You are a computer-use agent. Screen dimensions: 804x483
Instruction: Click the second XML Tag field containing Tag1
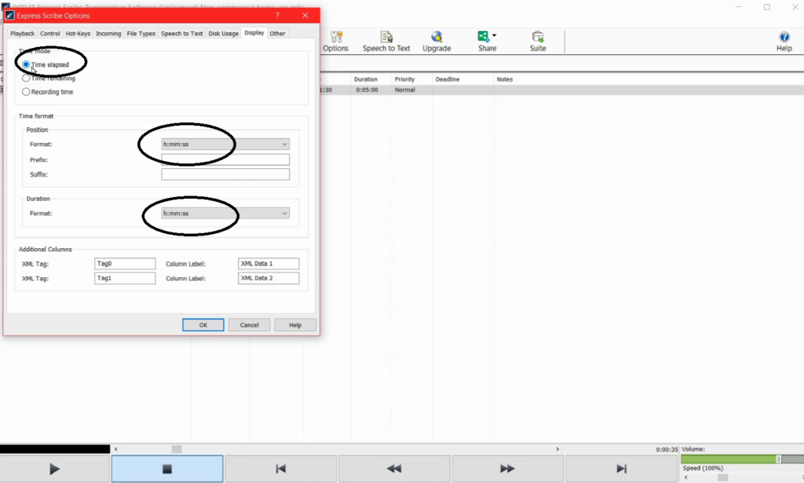[125, 279]
